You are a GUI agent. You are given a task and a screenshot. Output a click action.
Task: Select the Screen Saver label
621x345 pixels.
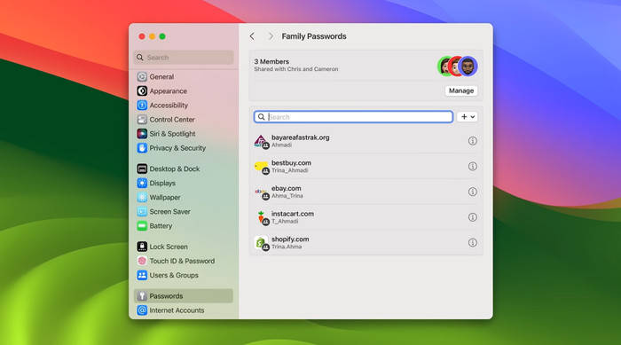[x=170, y=211]
